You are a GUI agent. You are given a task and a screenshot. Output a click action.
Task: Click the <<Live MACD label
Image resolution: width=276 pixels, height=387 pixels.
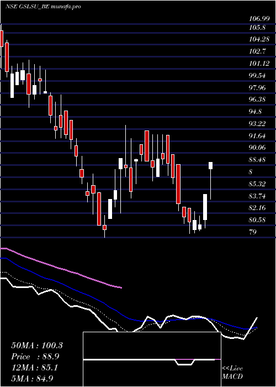(232, 372)
